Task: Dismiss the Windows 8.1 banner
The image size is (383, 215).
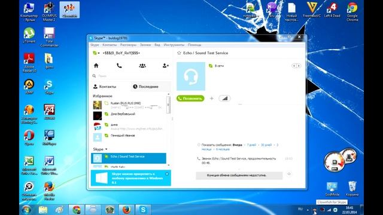Action: coord(167,174)
